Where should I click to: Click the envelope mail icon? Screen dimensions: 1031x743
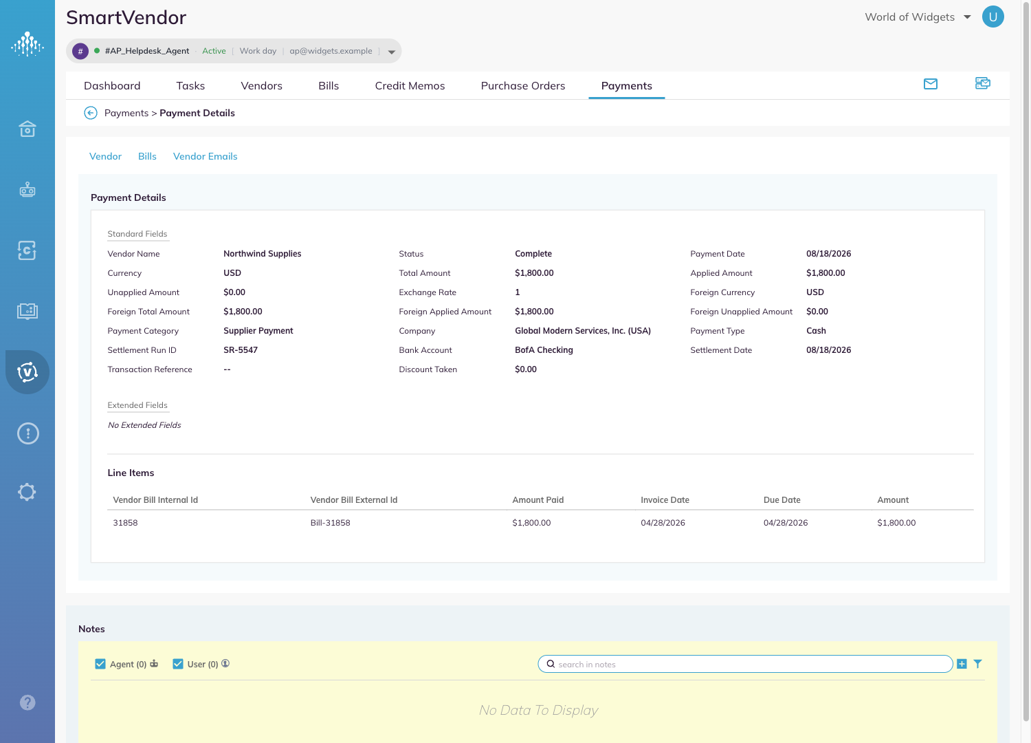click(931, 84)
